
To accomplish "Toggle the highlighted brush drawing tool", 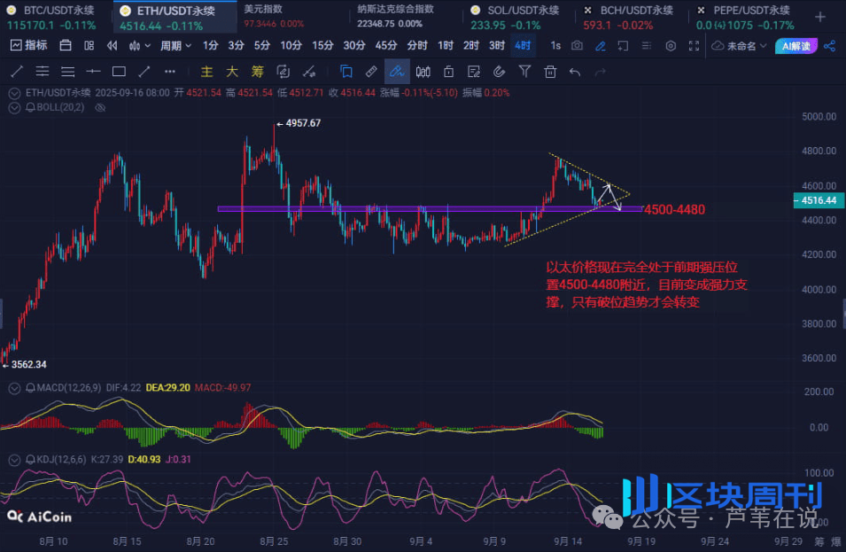I will [x=397, y=72].
